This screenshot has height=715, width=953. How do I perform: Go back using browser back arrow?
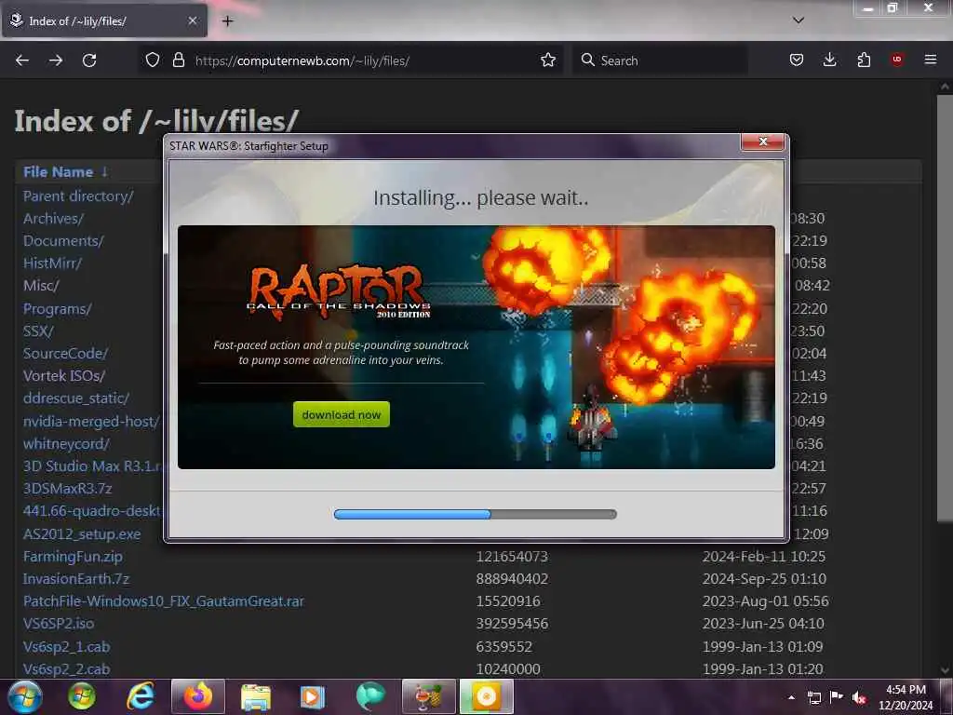(x=22, y=61)
